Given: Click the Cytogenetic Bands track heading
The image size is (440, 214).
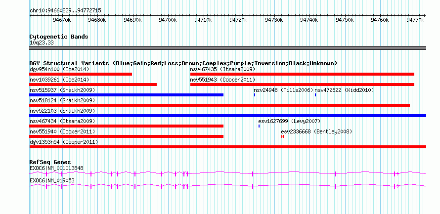Looking at the screenshot, I should [59, 37].
